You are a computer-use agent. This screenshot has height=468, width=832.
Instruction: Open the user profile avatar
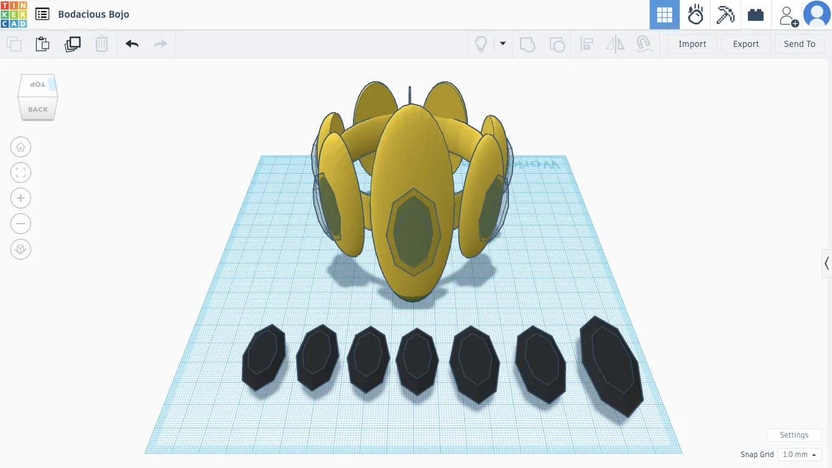point(817,15)
